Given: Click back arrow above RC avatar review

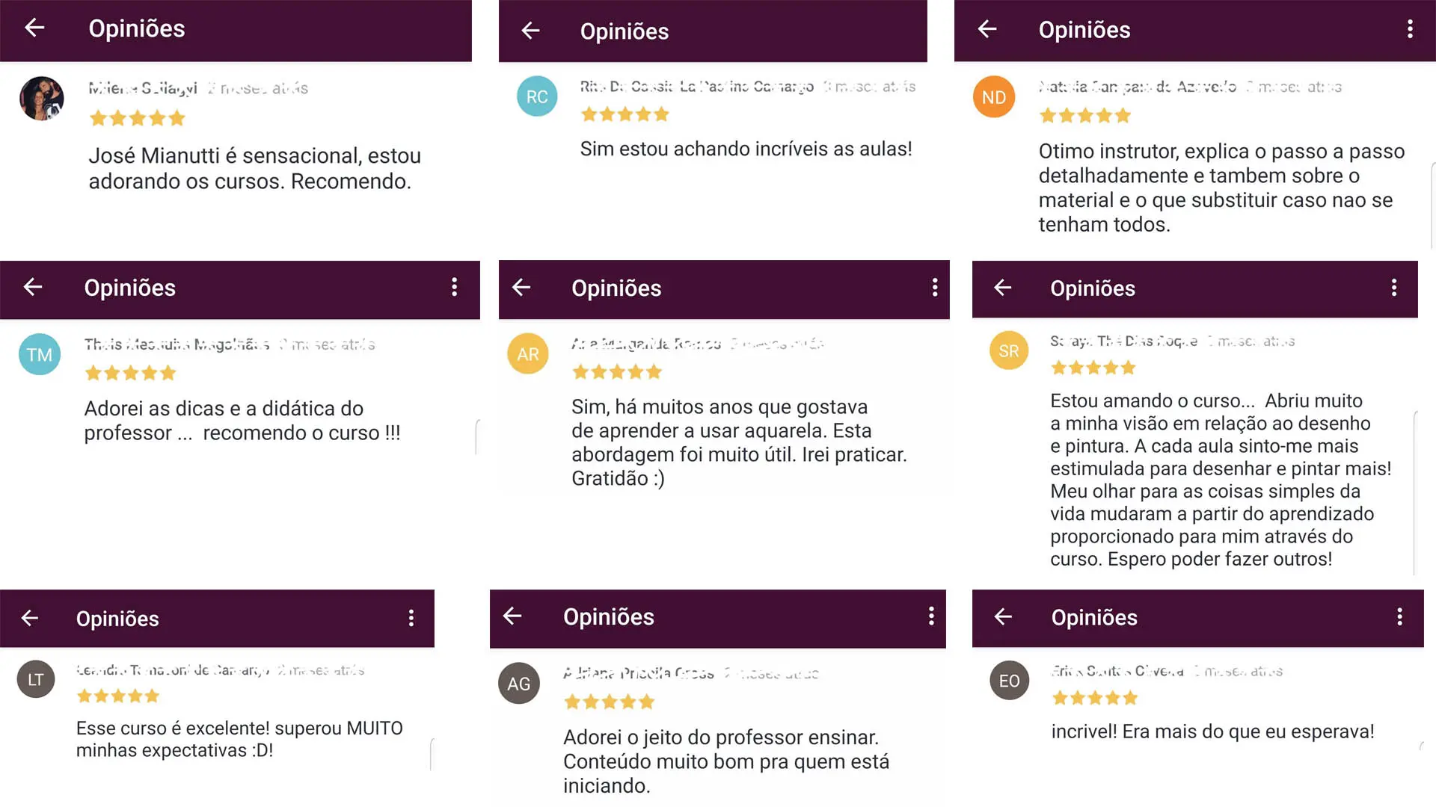Looking at the screenshot, I should pos(530,31).
